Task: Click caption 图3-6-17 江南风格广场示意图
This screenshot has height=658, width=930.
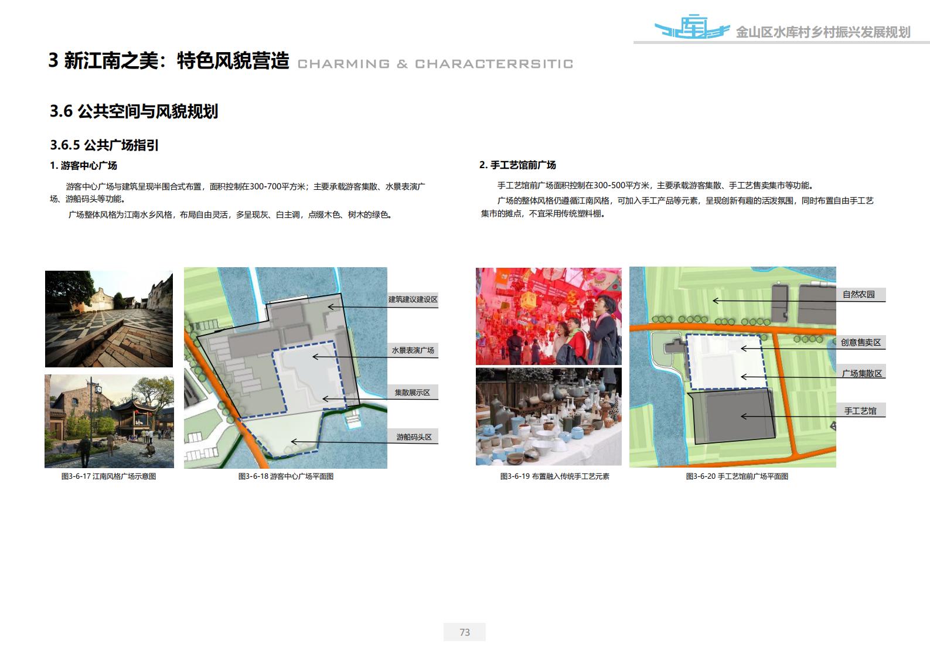Action: click(109, 476)
